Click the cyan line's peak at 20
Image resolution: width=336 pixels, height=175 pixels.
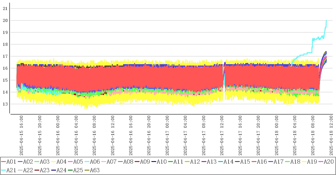(326, 21)
